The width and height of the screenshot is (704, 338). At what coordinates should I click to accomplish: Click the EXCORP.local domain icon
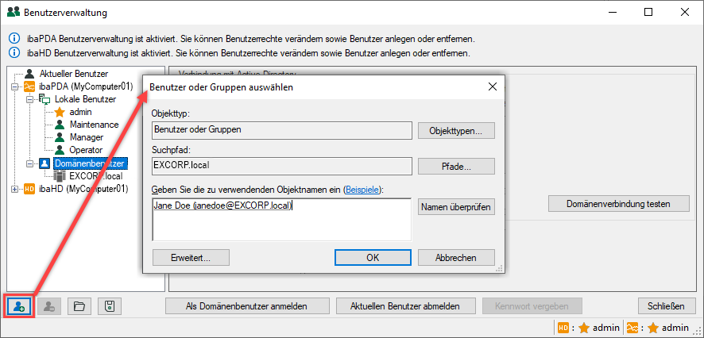60,175
